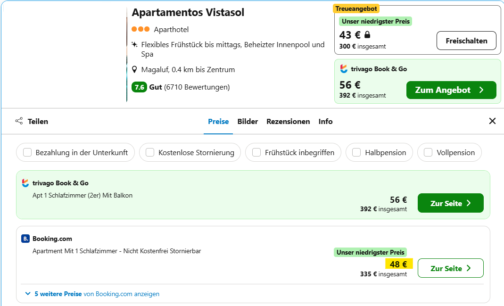The width and height of the screenshot is (504, 306).
Task: Expand 5 weitere Preise from Booking.com
Action: point(92,294)
